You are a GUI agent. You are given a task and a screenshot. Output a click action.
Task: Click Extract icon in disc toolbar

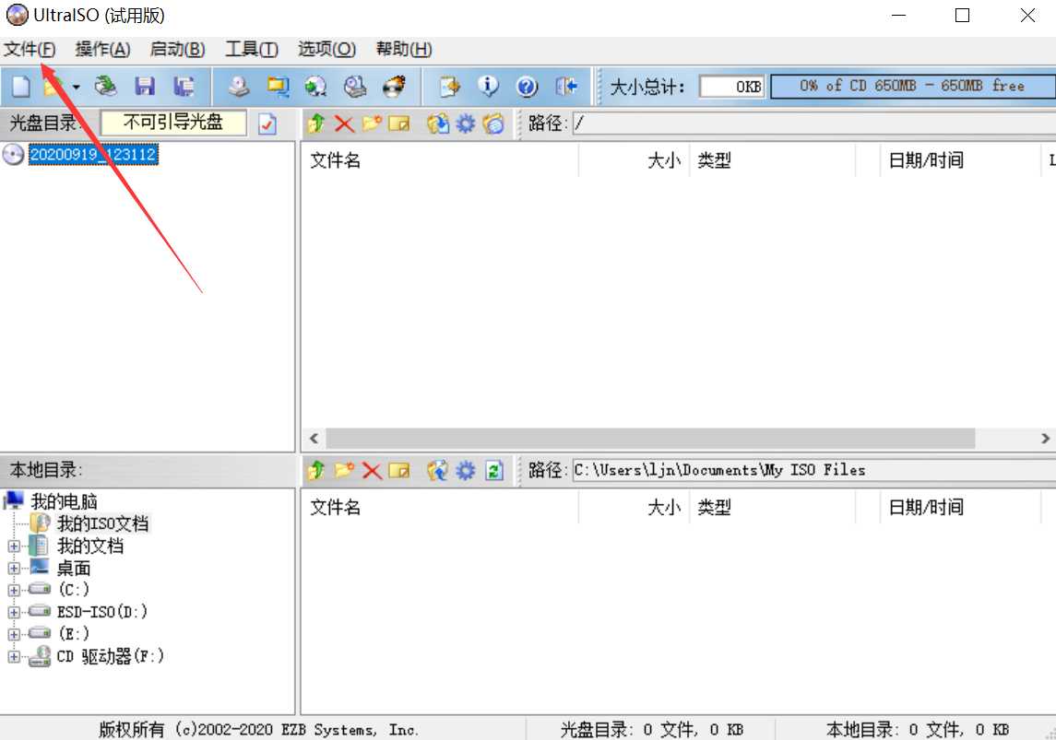(x=438, y=123)
